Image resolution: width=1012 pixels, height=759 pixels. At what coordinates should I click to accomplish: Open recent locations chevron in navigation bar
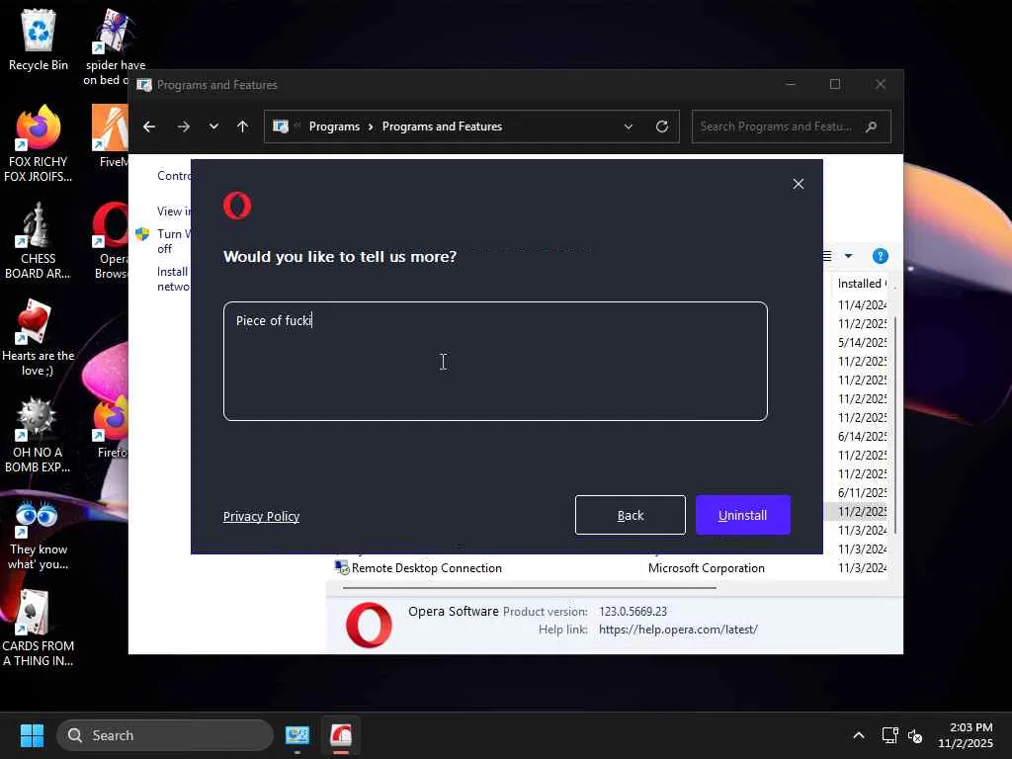(213, 126)
